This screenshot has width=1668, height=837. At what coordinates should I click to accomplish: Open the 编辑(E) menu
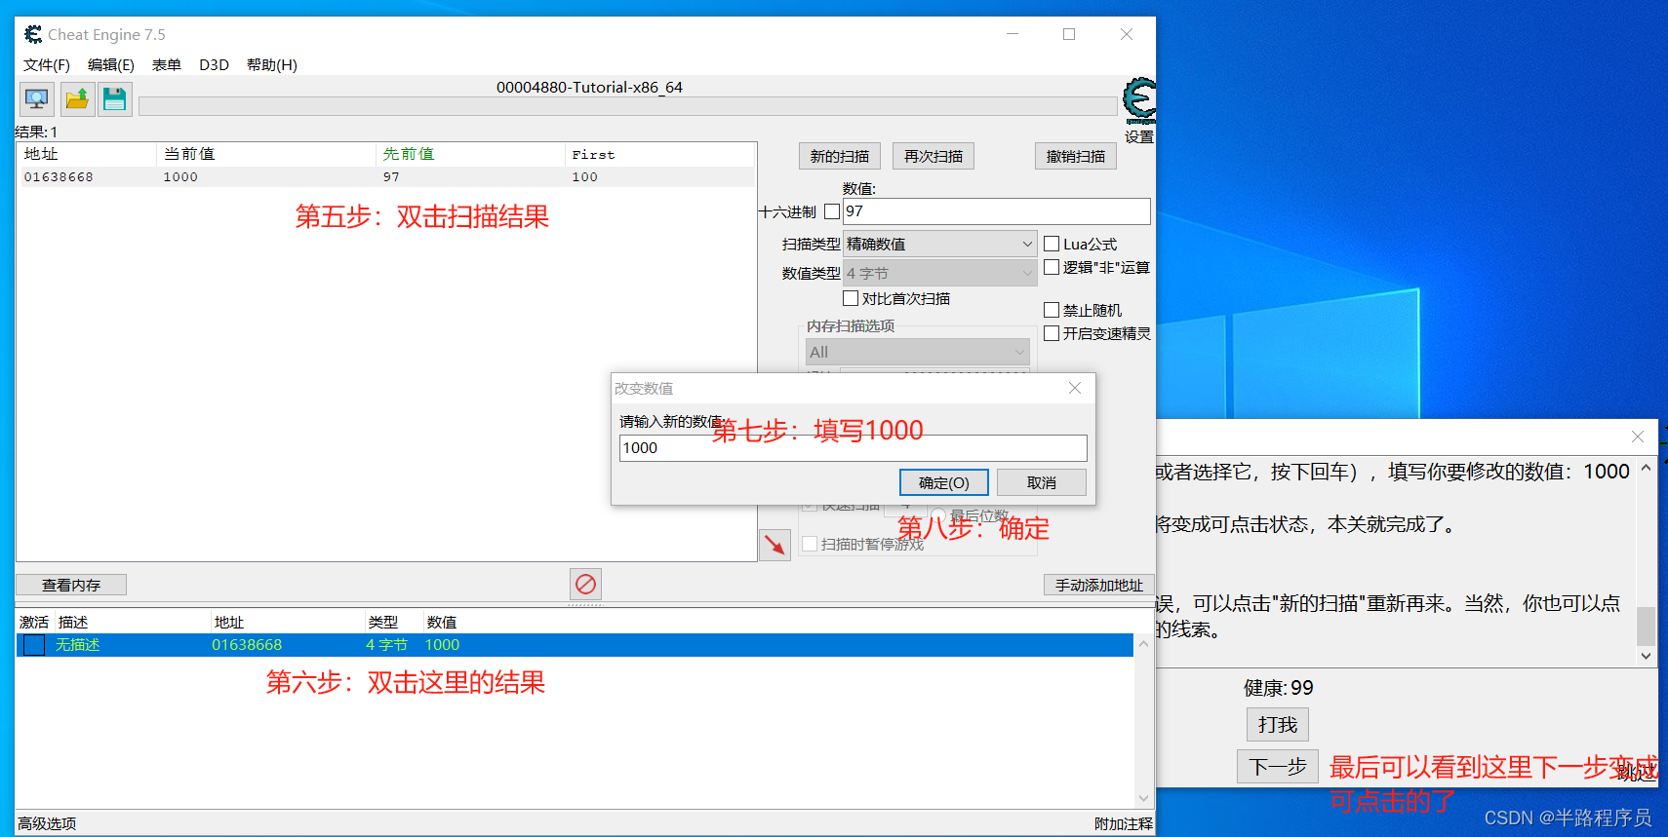pyautogui.click(x=111, y=64)
